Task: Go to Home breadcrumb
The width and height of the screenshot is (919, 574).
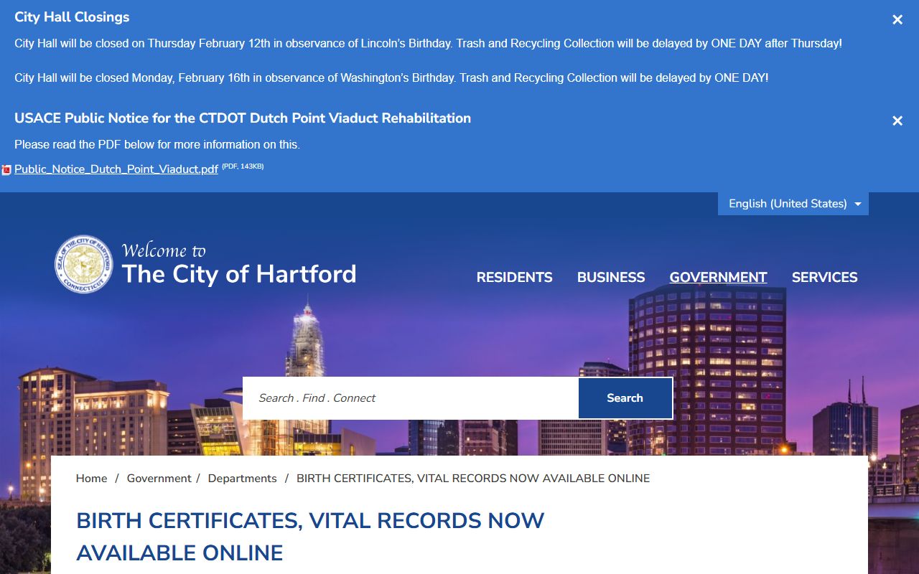Action: pos(92,479)
